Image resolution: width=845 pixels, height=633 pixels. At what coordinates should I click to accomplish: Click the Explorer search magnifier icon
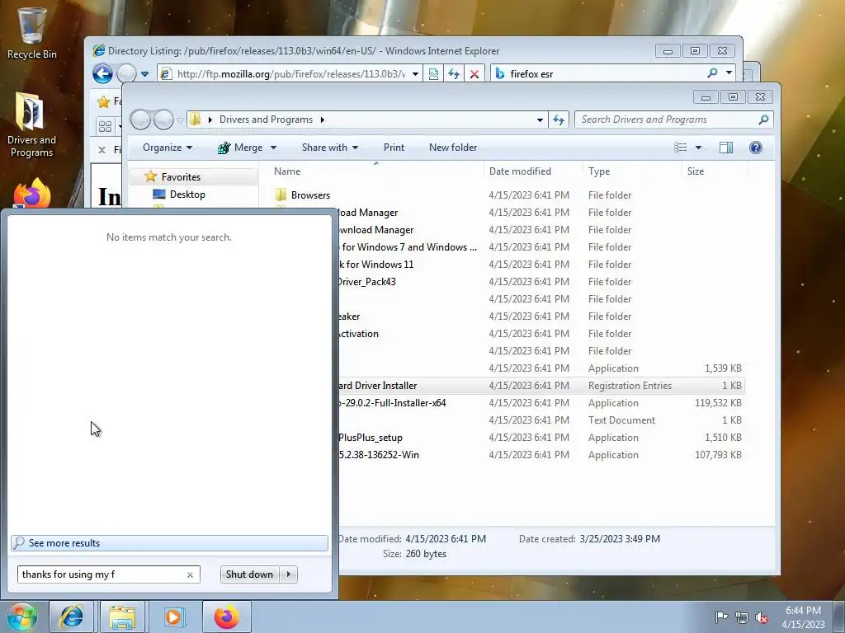[763, 120]
